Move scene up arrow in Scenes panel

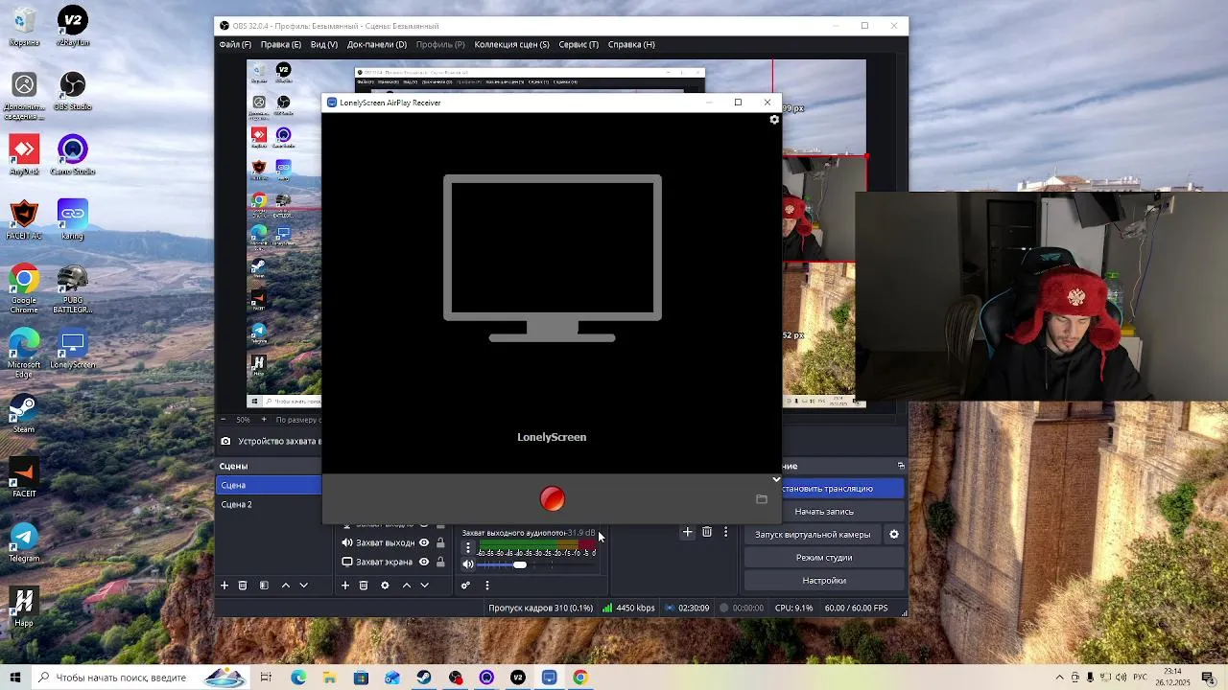pos(285,586)
